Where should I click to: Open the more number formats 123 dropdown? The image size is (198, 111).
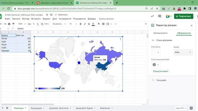[47, 24]
